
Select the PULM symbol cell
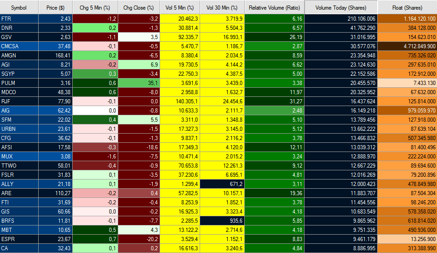click(x=19, y=83)
